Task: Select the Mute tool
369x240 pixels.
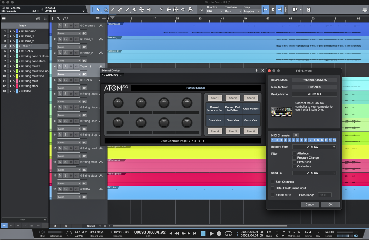Action: [x=134, y=10]
